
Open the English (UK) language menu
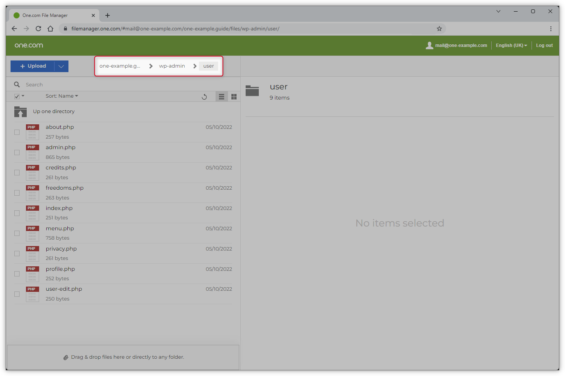click(x=511, y=45)
